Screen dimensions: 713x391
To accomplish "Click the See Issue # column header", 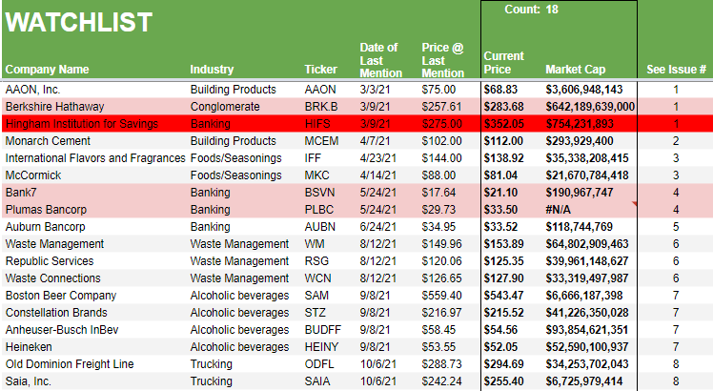I will (676, 70).
